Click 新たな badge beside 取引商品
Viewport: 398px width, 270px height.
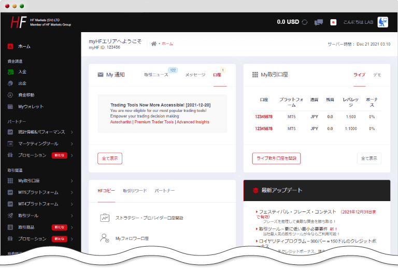tap(60, 227)
